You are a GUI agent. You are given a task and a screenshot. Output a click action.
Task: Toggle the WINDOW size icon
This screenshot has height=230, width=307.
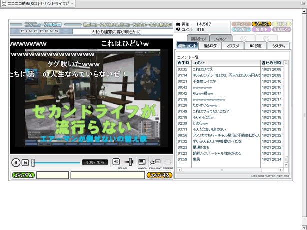coord(142,162)
